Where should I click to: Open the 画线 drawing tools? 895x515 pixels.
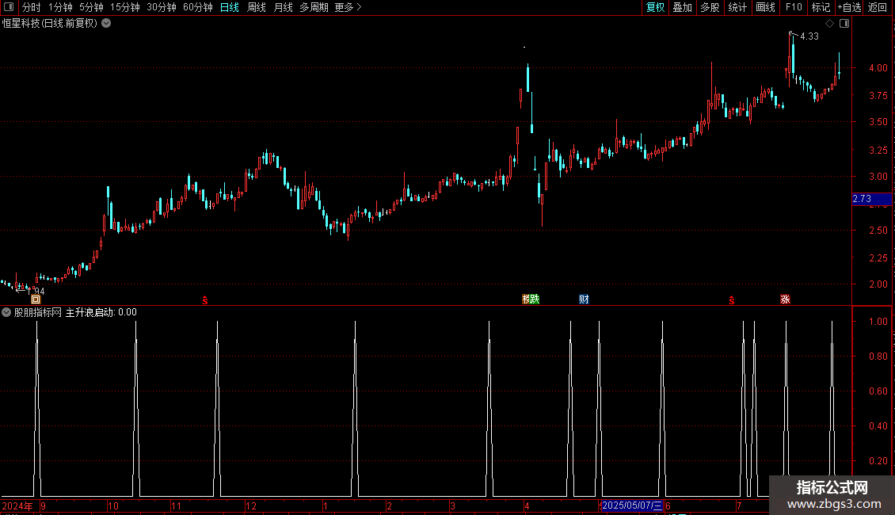765,7
